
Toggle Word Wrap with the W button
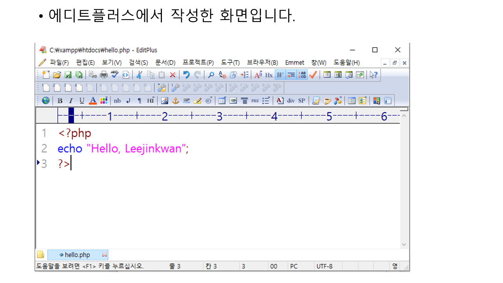point(280,75)
